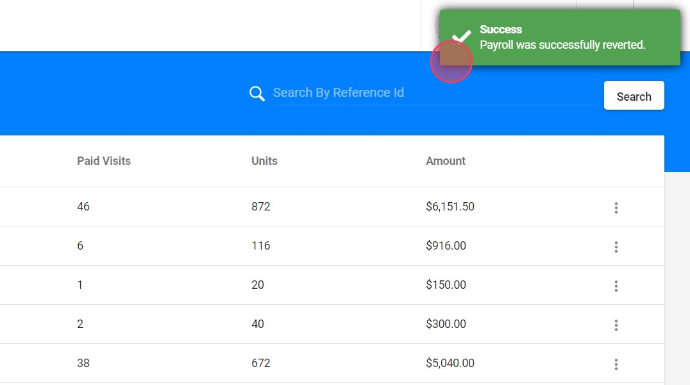Click the $916.00 amount cell
This screenshot has height=385, width=690.
[446, 246]
